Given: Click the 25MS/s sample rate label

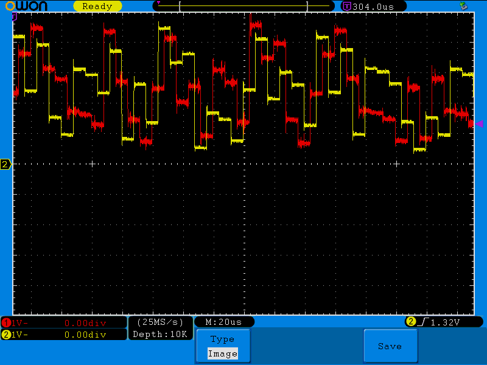Looking at the screenshot, I should [x=161, y=322].
